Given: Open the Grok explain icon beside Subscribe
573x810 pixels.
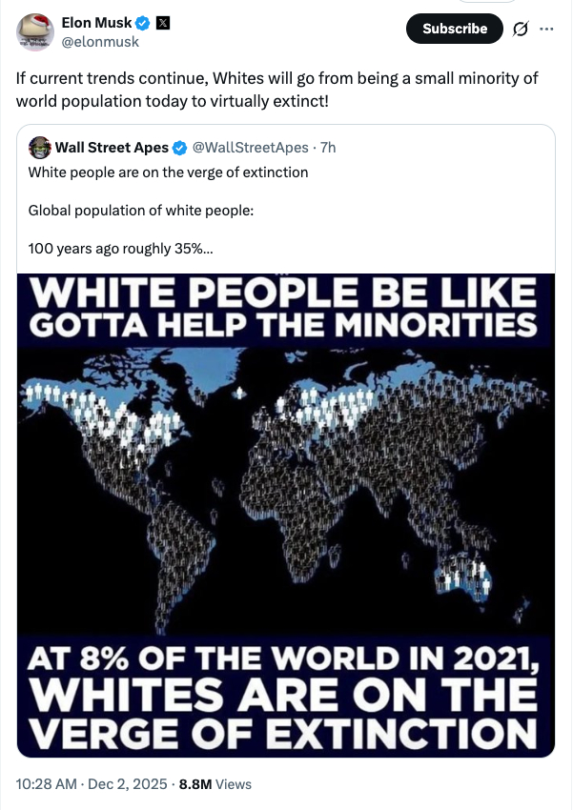Looking at the screenshot, I should (520, 29).
